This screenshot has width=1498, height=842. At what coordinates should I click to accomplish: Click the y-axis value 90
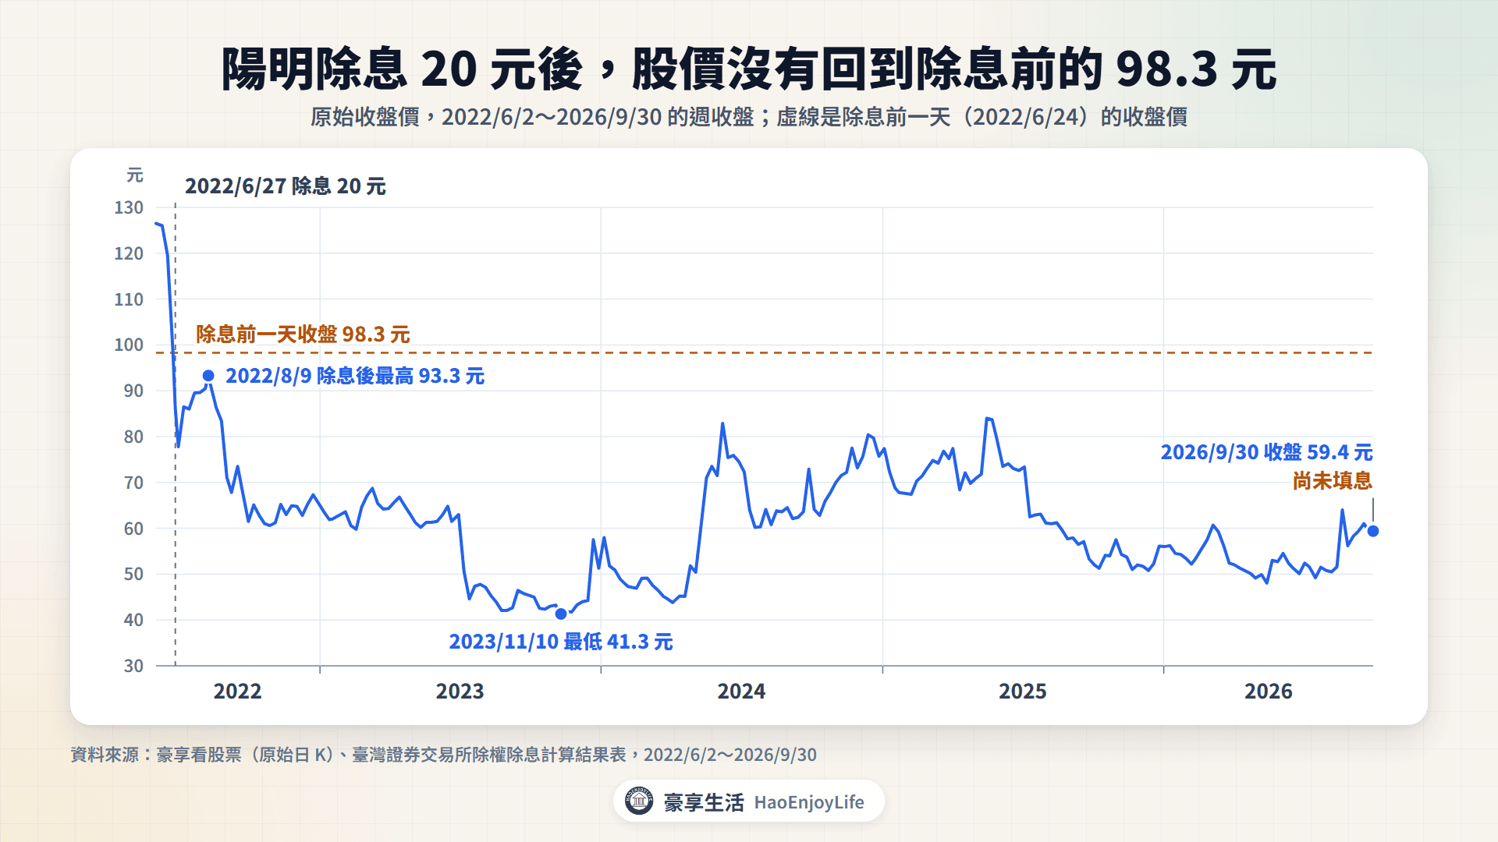(x=133, y=391)
